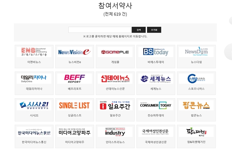Open the CONSUMER TODAY logo

[156, 105]
